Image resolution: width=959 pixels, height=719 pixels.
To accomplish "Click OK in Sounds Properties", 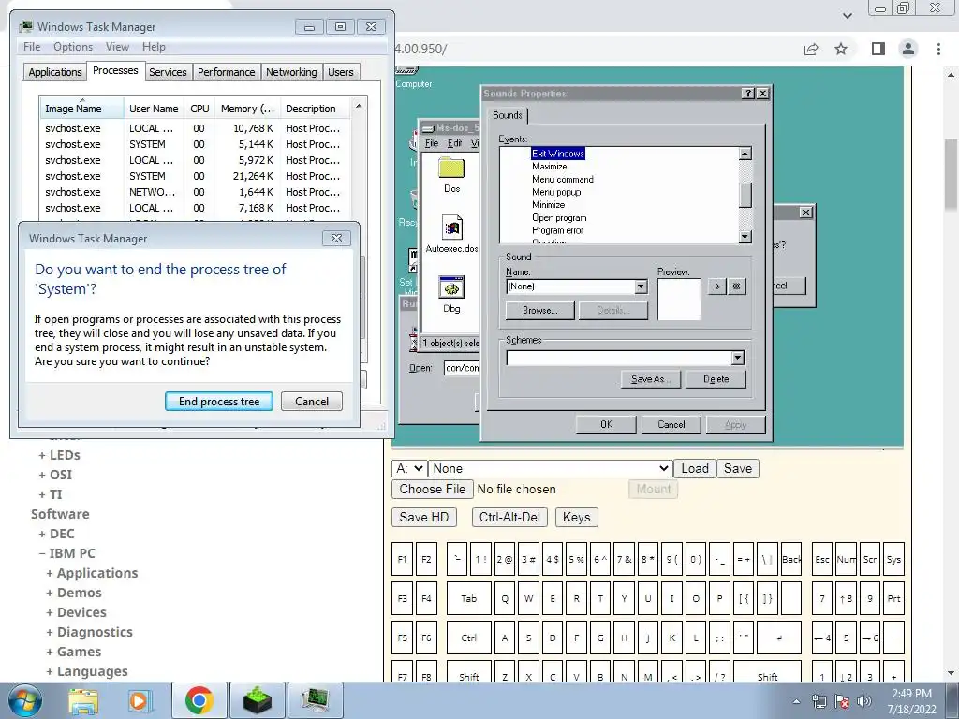I will [606, 424].
